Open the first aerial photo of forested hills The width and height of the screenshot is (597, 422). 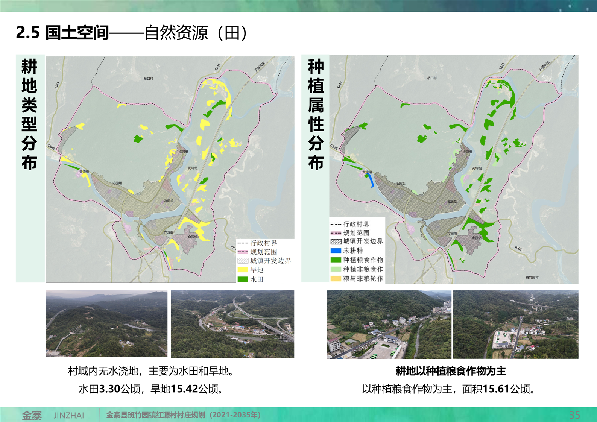pyautogui.click(x=106, y=323)
